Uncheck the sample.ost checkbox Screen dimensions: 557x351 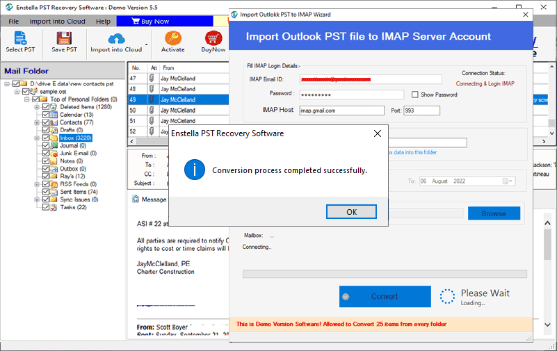point(26,92)
